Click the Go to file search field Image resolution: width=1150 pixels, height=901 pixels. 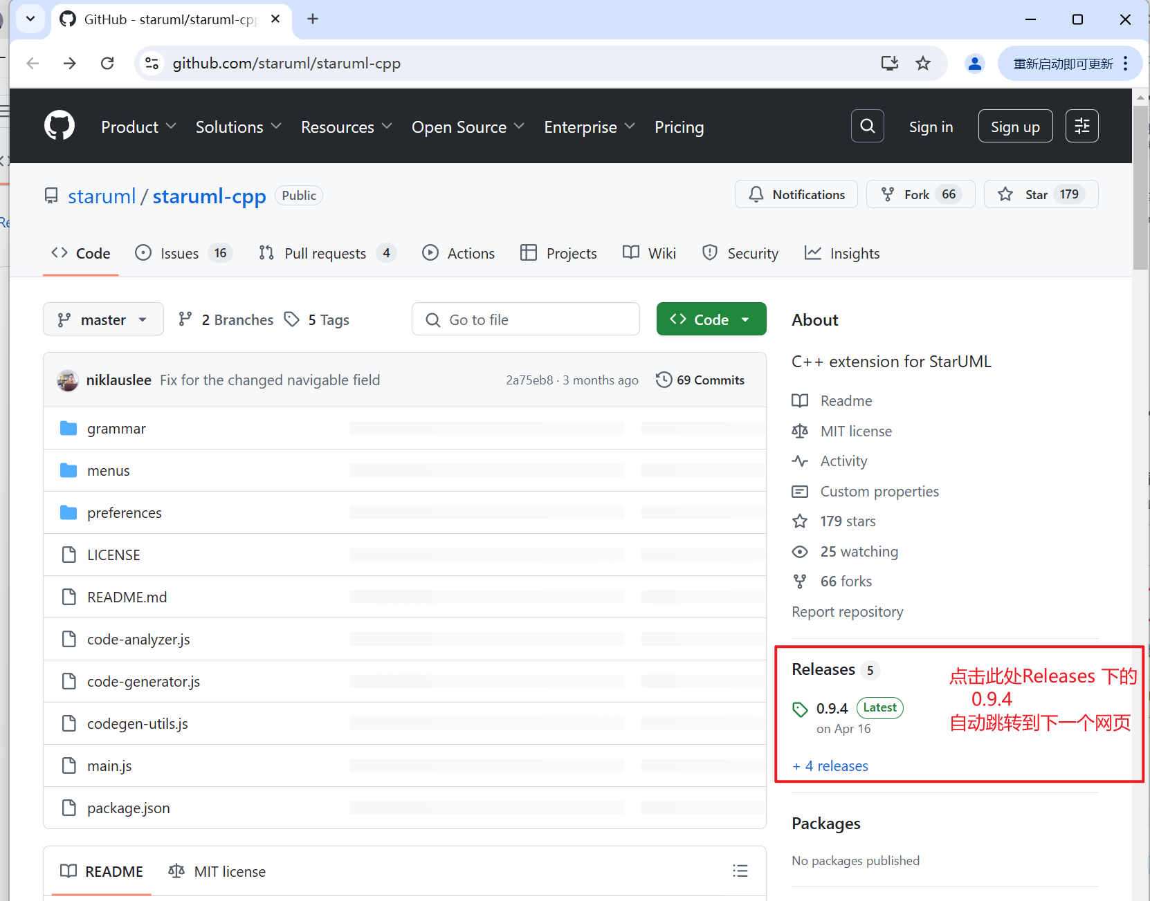click(x=526, y=319)
